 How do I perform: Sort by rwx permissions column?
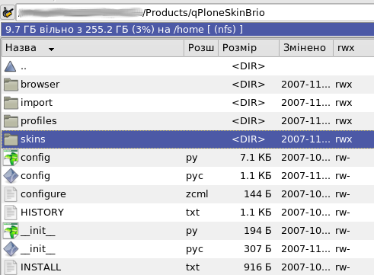click(353, 48)
